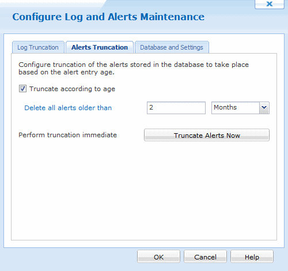Close the maintenance dialog with the X icon
Screen dimensions: 288x271
click(x=270, y=4)
